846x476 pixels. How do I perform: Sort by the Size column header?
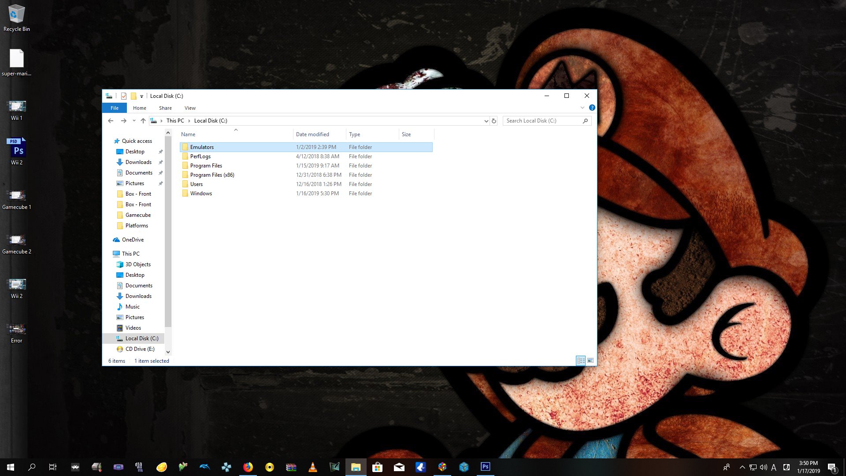[416, 134]
